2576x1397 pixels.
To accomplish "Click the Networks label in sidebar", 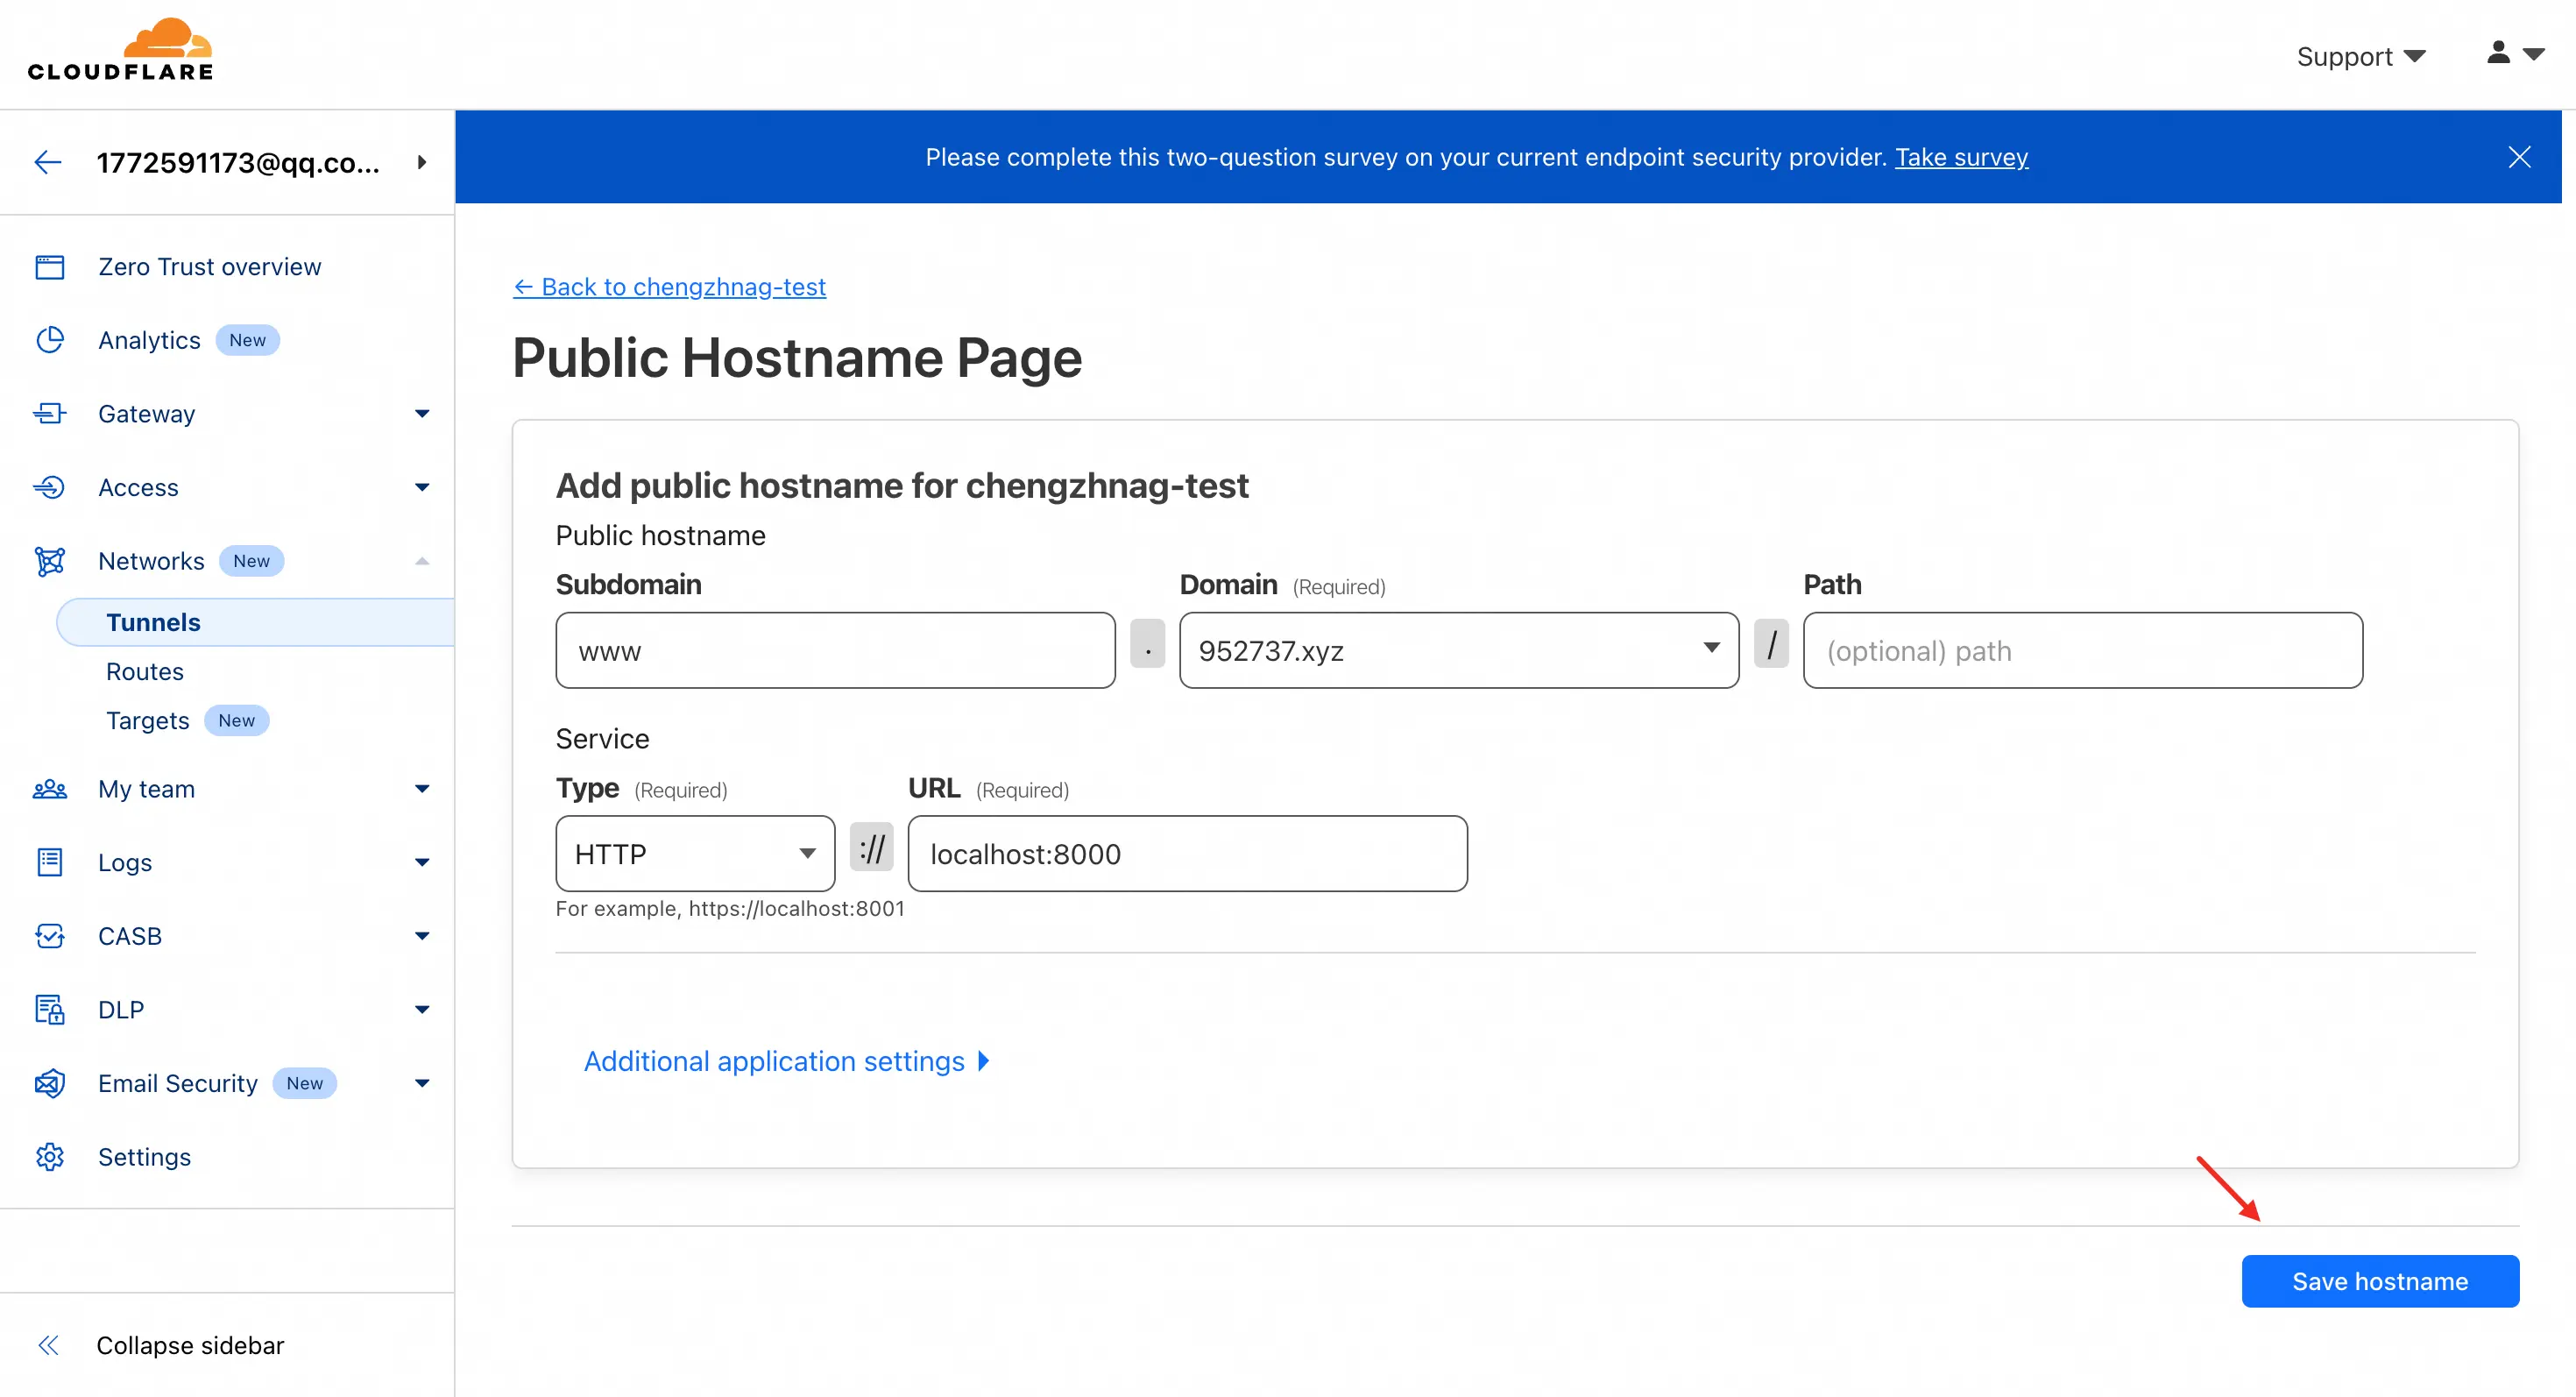I will pos(151,561).
